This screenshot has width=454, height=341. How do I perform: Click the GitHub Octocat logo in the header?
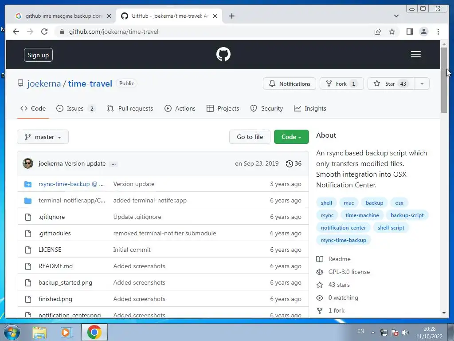pos(223,55)
